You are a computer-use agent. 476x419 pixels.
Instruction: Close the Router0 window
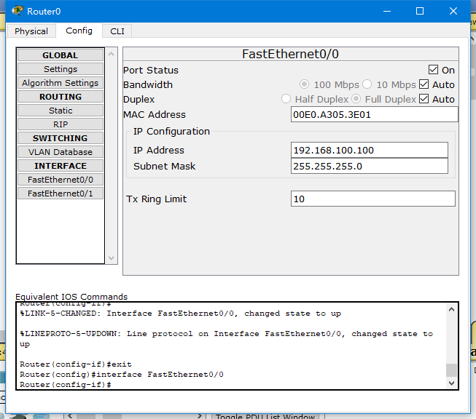pyautogui.click(x=453, y=11)
